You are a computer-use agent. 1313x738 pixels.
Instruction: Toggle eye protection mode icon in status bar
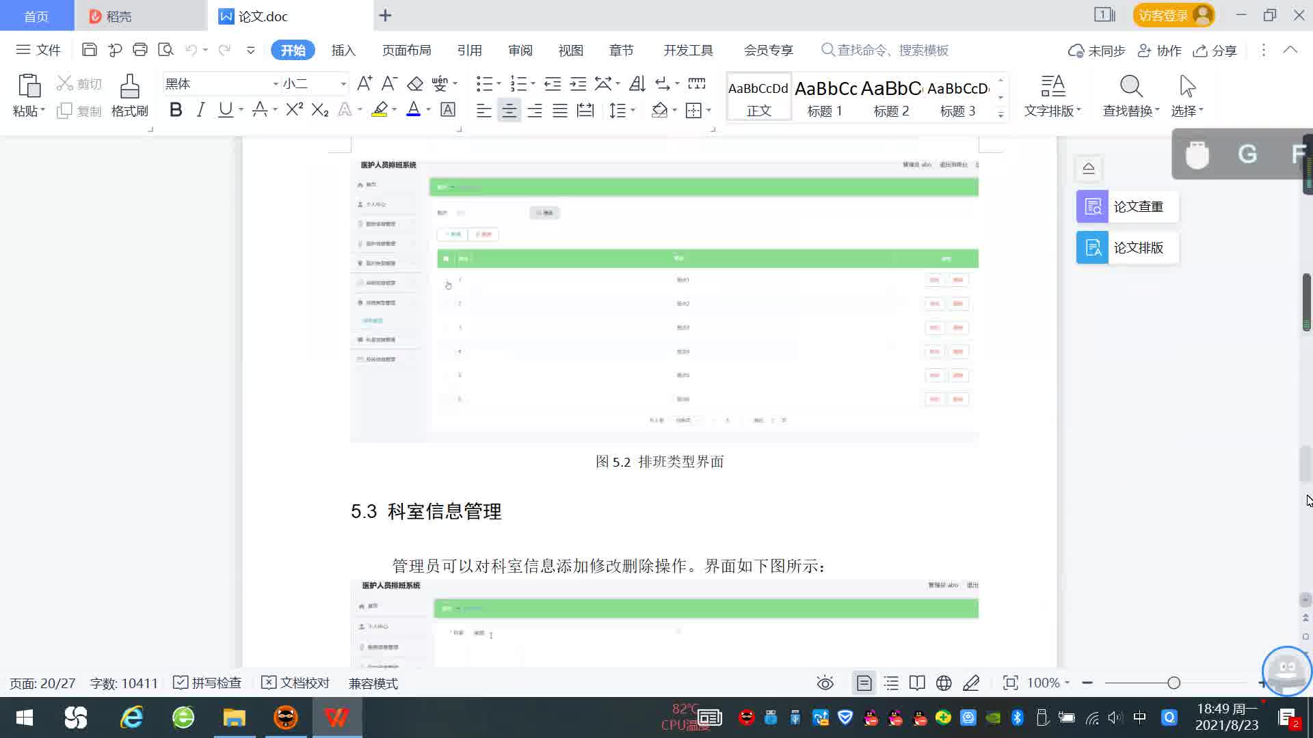click(x=825, y=683)
